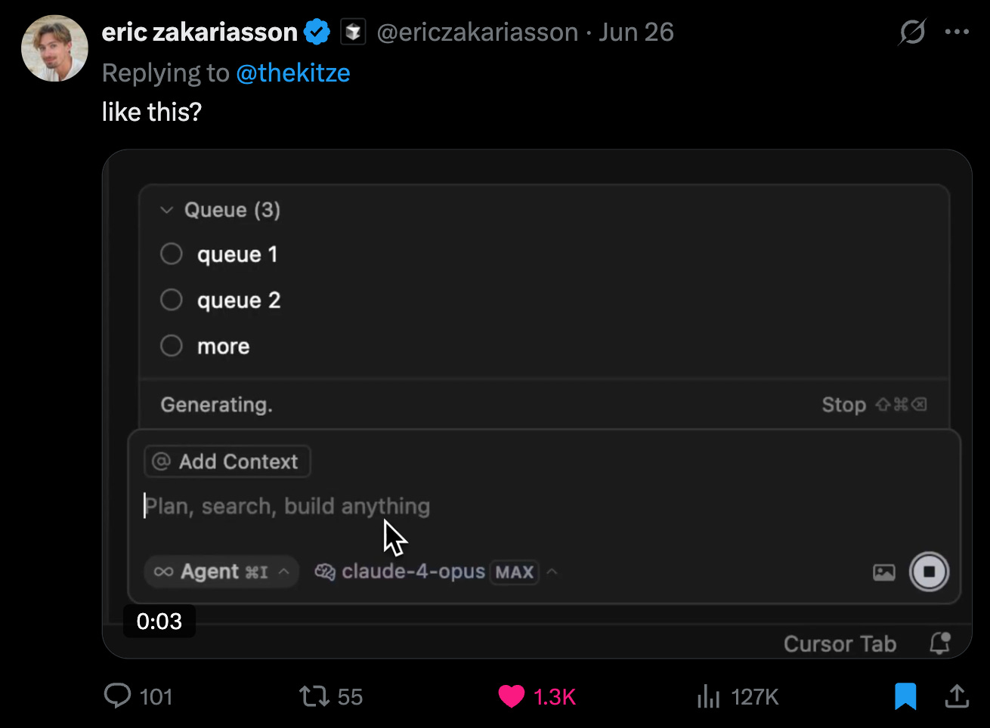Click the repost icon

point(314,696)
